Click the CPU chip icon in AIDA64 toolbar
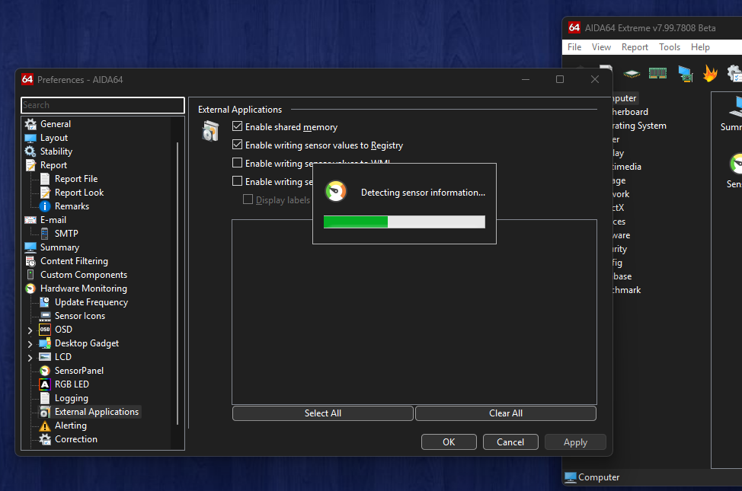 tap(632, 73)
